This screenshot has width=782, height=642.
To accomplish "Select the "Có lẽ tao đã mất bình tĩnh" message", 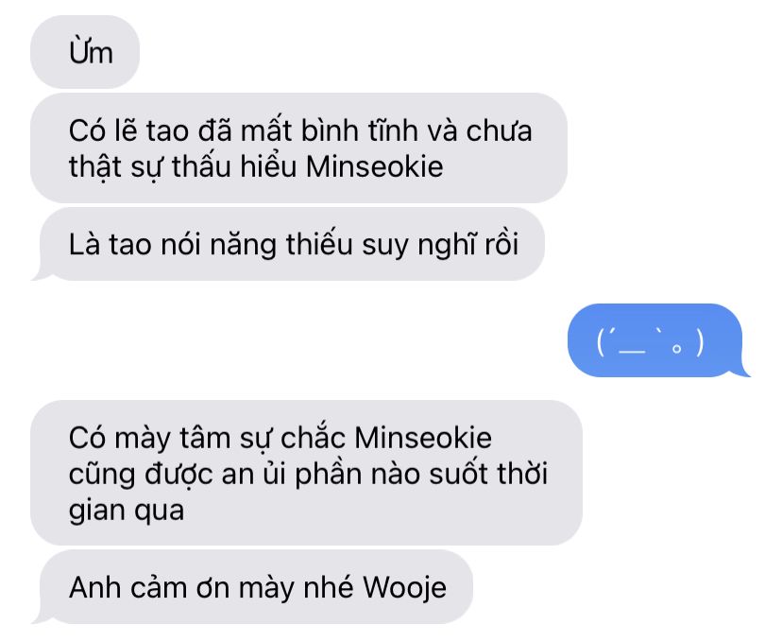I will click(x=298, y=147).
